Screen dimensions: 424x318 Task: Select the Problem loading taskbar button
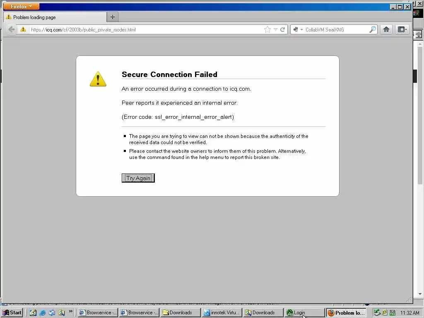tap(347, 313)
